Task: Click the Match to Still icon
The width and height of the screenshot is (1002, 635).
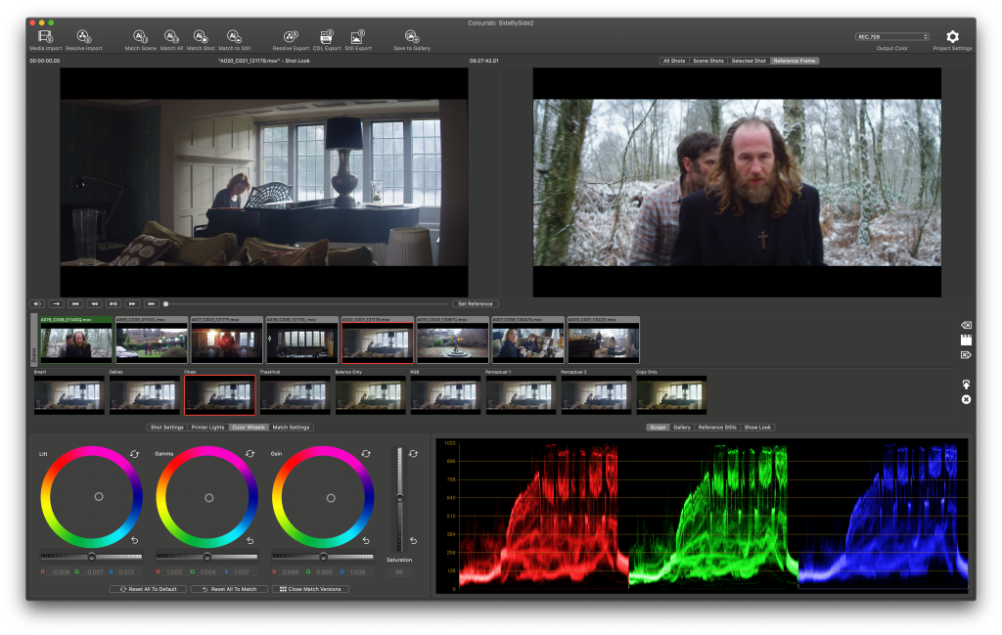Action: (x=234, y=36)
